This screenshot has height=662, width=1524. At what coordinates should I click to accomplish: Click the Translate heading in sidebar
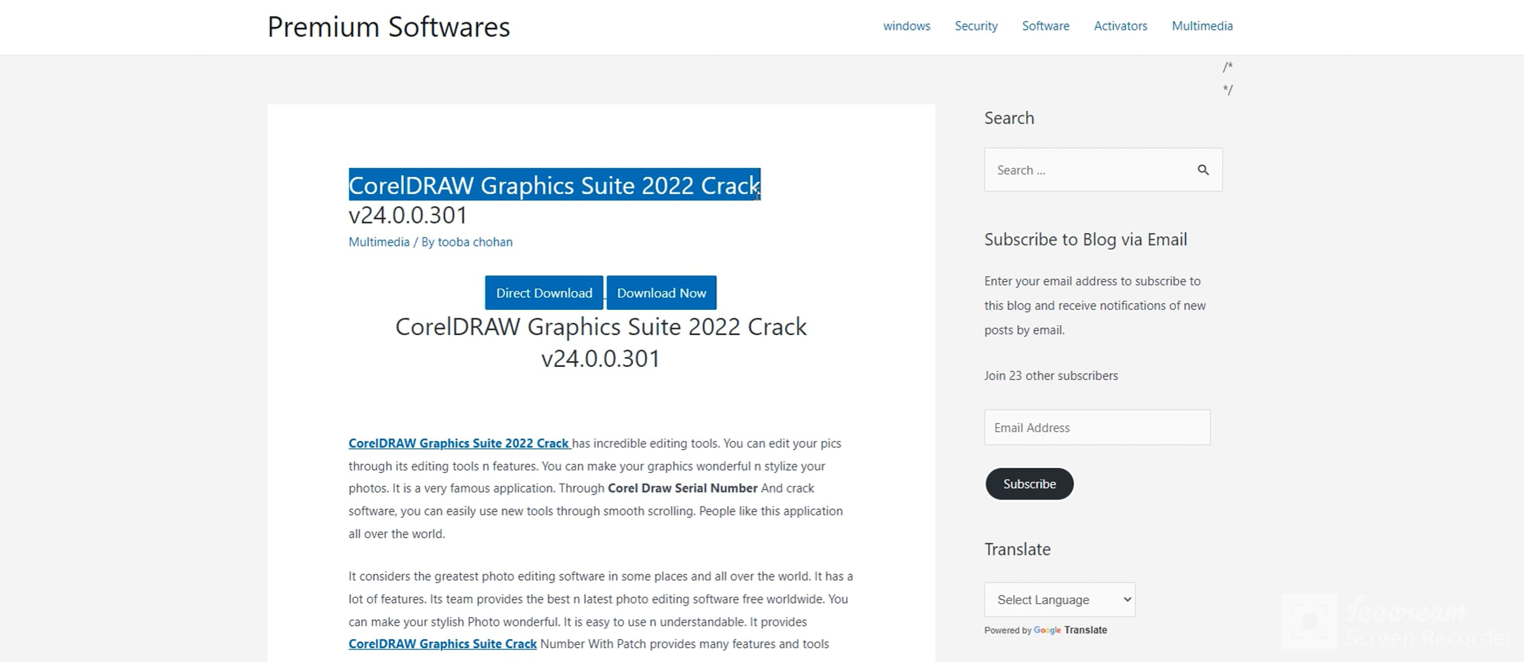[1017, 549]
